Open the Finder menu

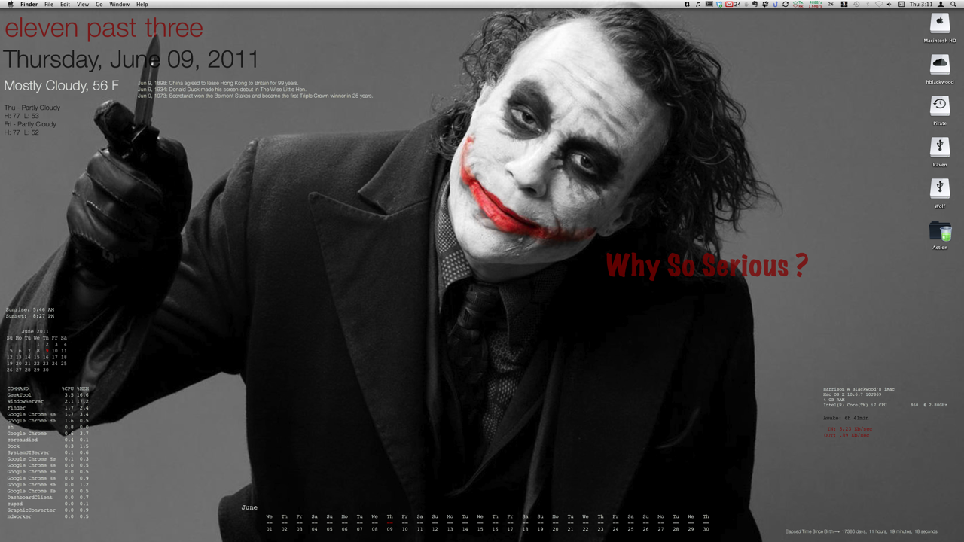29,5
